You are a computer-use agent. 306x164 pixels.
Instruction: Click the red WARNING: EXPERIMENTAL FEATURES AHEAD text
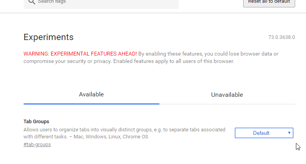pos(80,54)
